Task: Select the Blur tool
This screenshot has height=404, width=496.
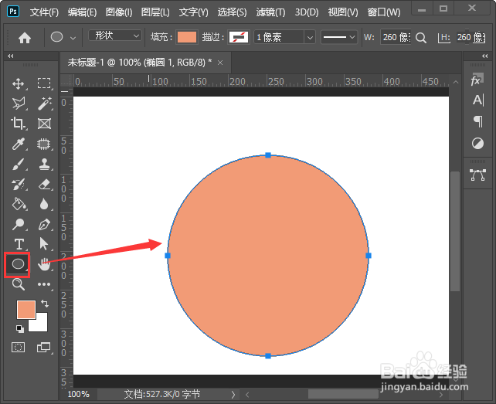Action: tap(44, 205)
